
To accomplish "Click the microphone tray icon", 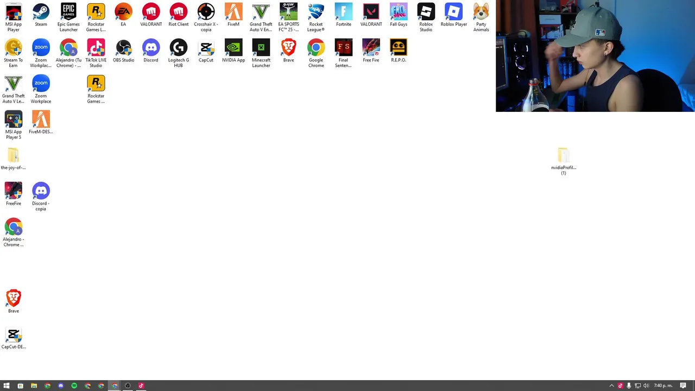I will (x=629, y=386).
